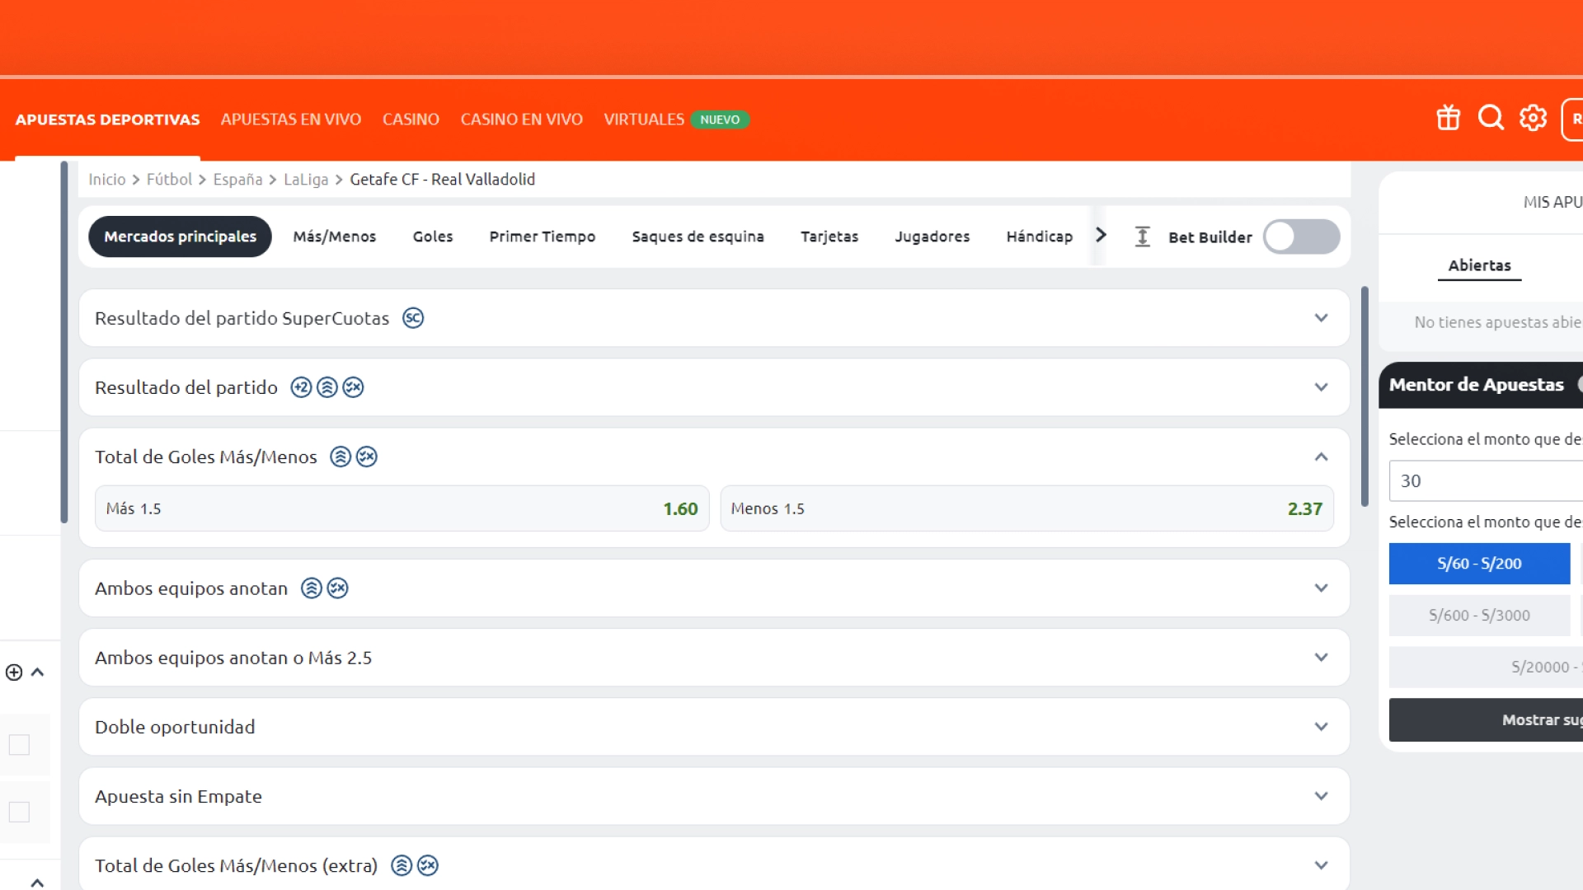Click the settings gear icon in top navigation
This screenshot has height=890, width=1583.
(1533, 117)
